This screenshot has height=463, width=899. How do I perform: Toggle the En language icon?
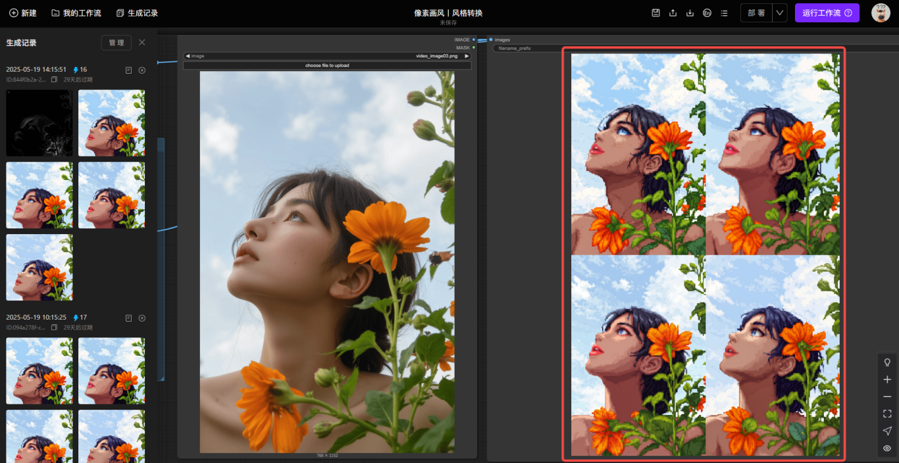tap(707, 13)
